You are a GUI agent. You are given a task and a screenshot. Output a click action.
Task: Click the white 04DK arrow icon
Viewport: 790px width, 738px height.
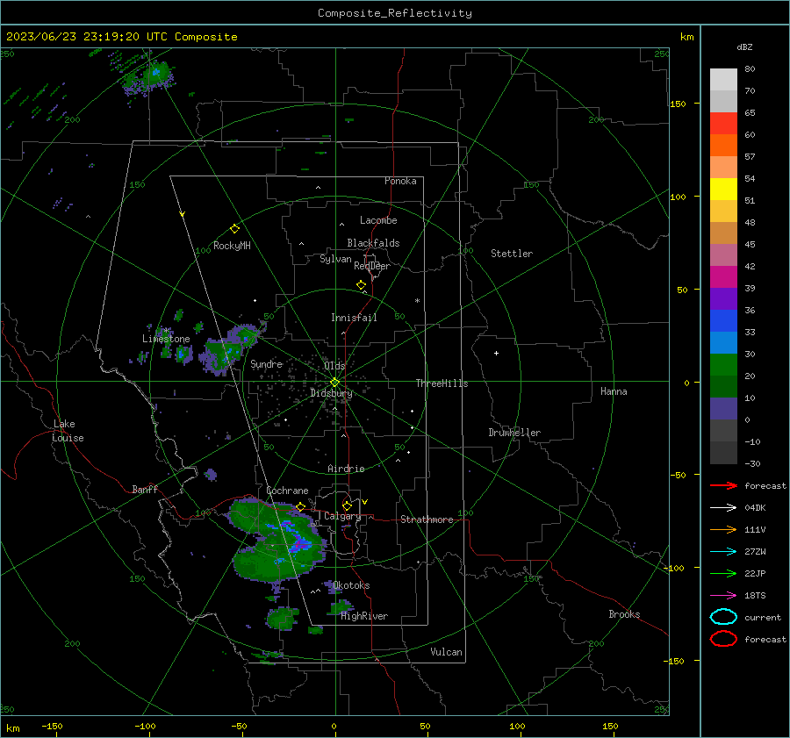pyautogui.click(x=723, y=508)
